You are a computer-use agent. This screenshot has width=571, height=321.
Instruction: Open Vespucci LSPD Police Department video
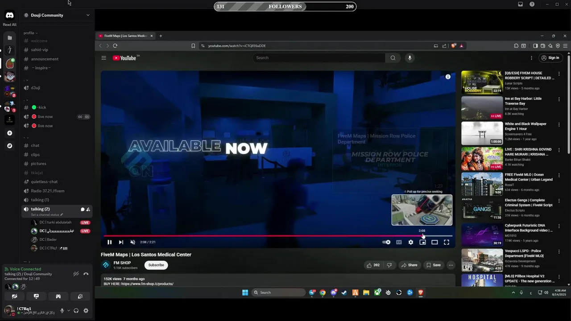coord(482,260)
